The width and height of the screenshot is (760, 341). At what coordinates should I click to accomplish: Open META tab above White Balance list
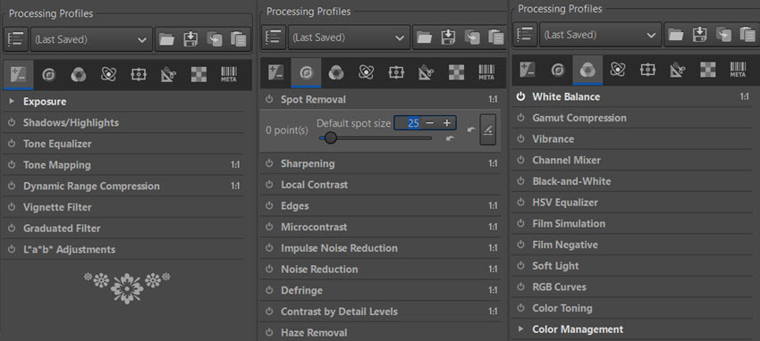[x=738, y=70]
